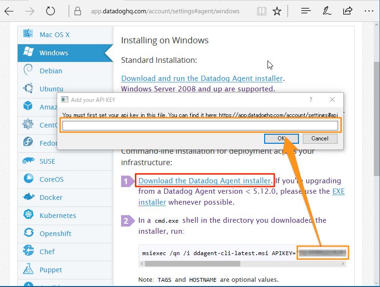The height and width of the screenshot is (287, 380).
Task: Cancel the Add your API KEY dialog
Action: tap(320, 139)
